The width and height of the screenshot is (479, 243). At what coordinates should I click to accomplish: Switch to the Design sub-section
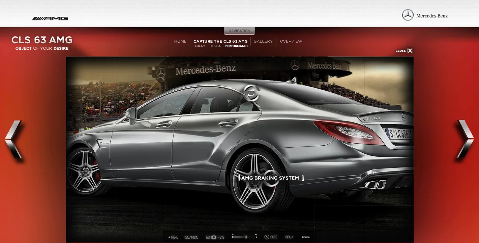coord(215,46)
